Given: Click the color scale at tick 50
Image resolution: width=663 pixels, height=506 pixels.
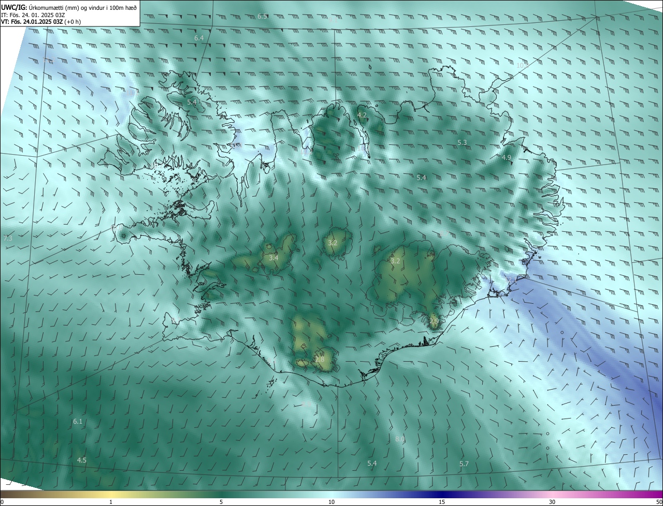Looking at the screenshot, I should tap(659, 502).
